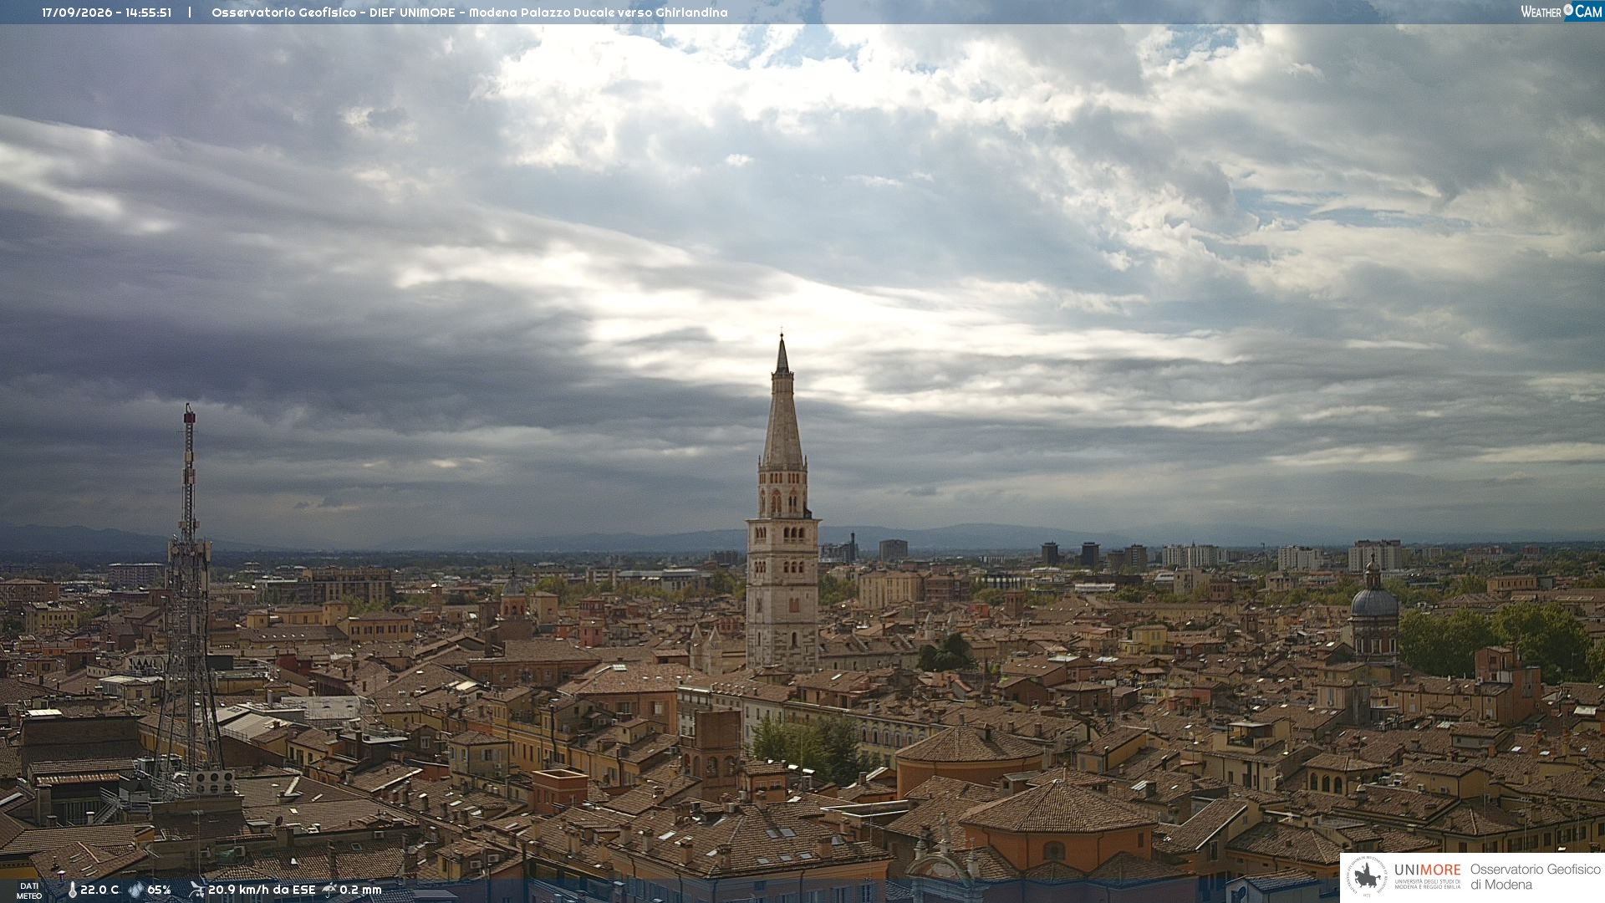1605x903 pixels.
Task: Click the 0.2 mm rainfall value
Action: tap(360, 890)
